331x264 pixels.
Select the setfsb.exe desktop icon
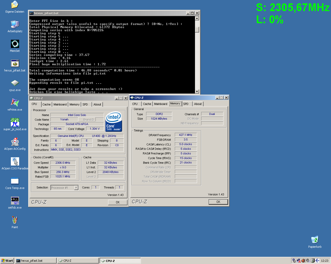15,201
